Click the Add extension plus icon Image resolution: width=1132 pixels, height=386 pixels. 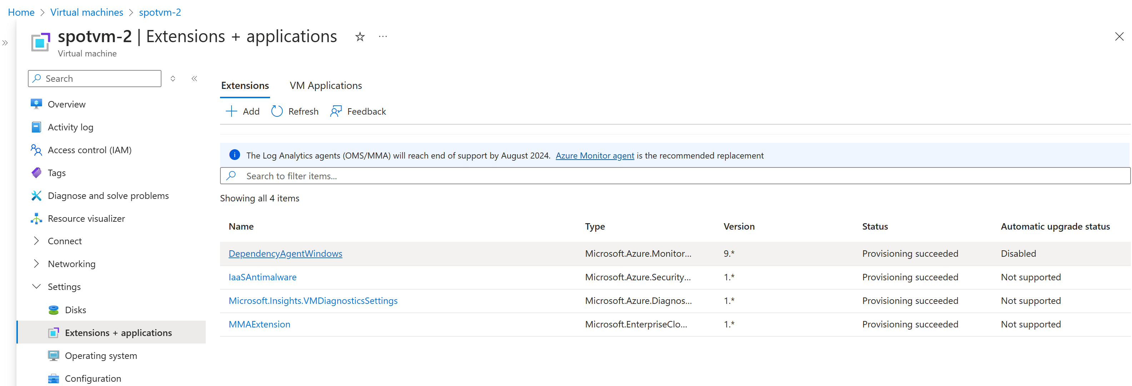point(231,111)
